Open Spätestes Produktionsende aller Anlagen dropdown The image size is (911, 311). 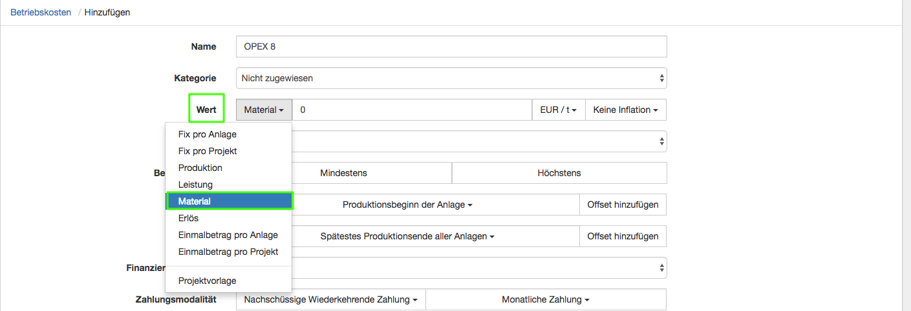coord(407,236)
